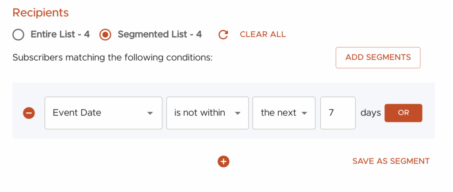Select the Segmented List radio button
453x192 pixels.
[105, 35]
